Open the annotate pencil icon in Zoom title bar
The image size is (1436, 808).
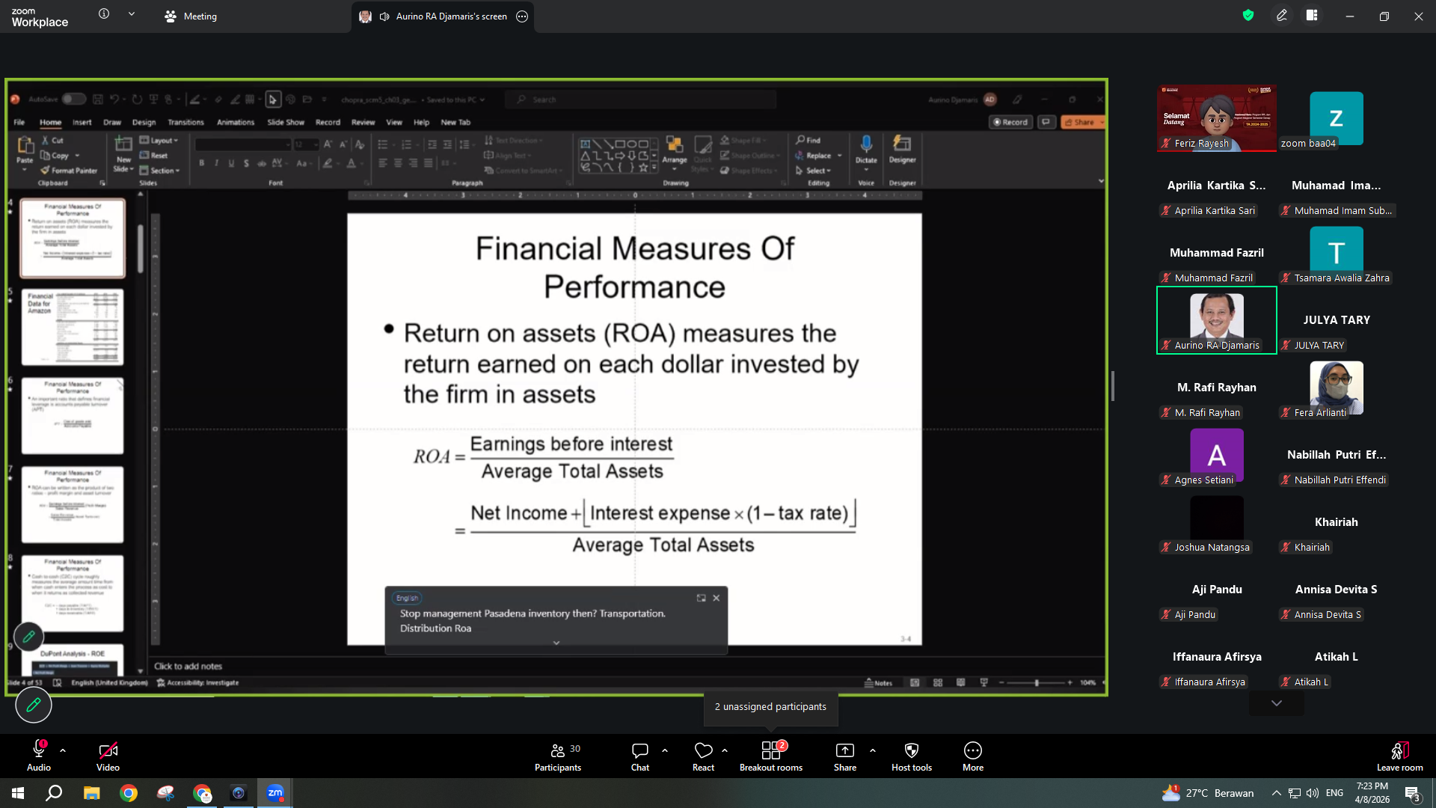(x=1282, y=15)
